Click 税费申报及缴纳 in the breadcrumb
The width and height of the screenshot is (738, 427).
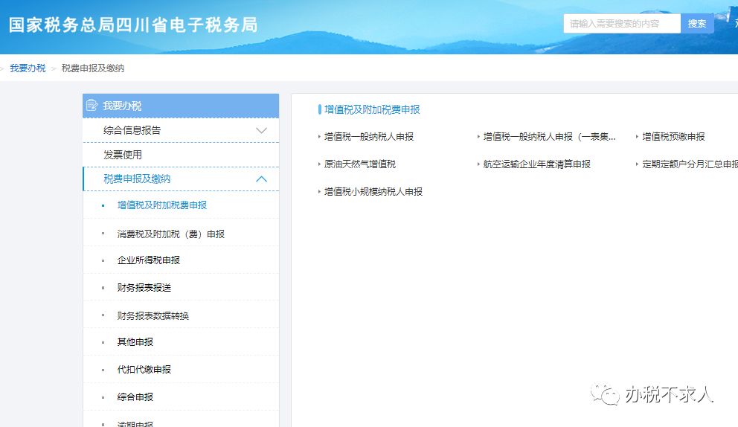coord(93,68)
